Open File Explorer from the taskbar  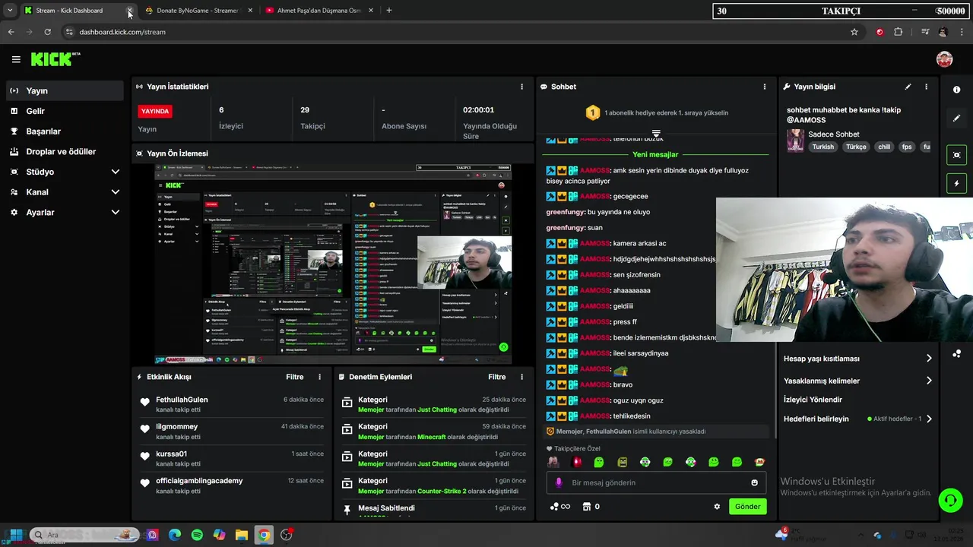(241, 535)
